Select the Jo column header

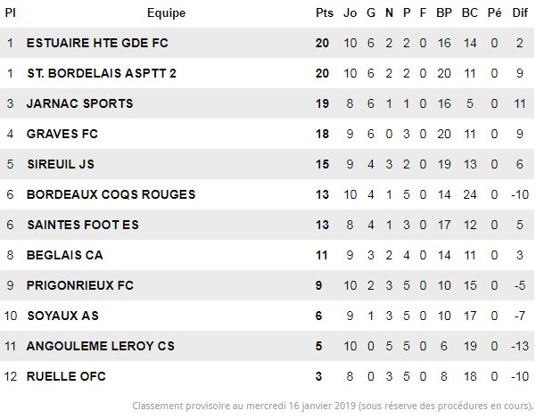tap(350, 13)
